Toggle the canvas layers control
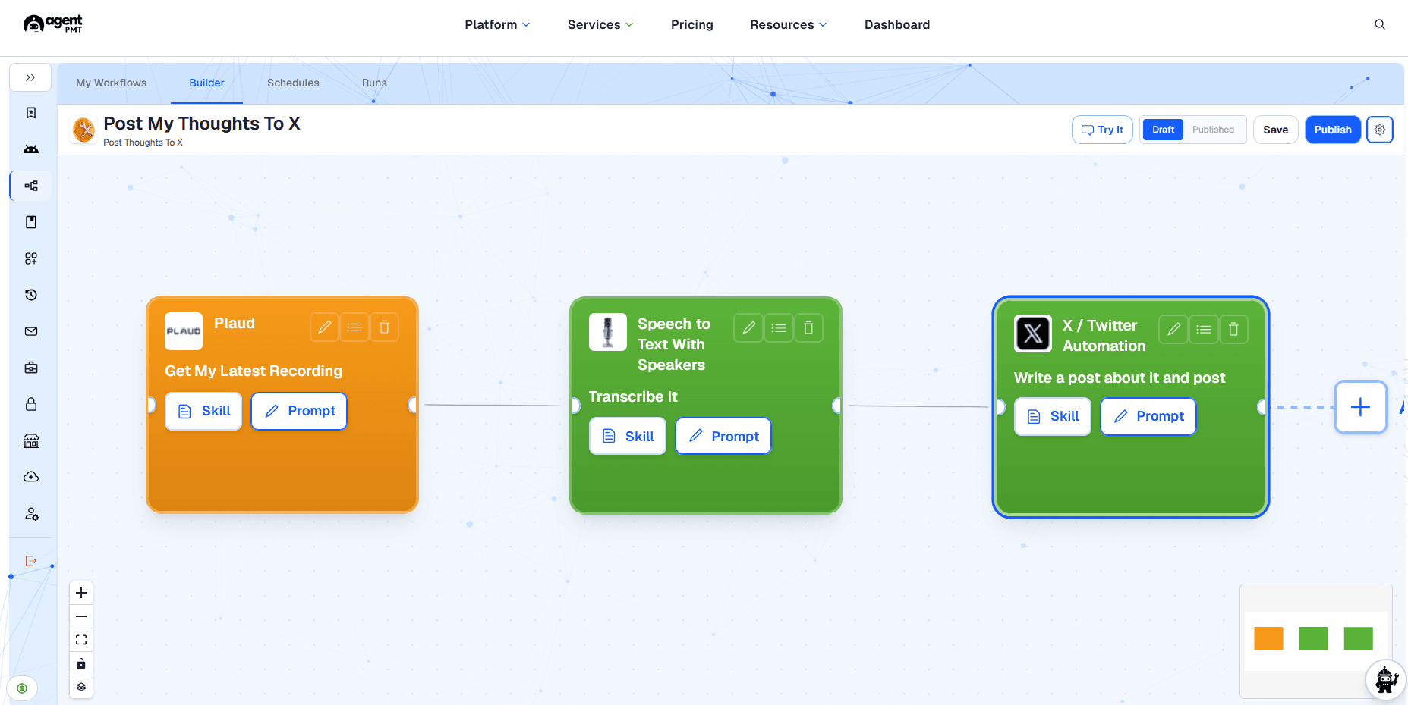1408x705 pixels. (81, 687)
